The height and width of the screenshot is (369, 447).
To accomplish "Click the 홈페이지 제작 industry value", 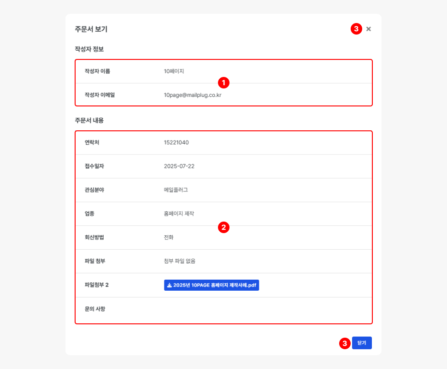I will tap(179, 214).
